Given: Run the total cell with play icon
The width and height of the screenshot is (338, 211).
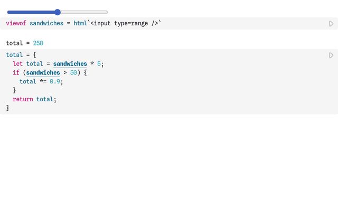Looking at the screenshot, I should click(x=331, y=55).
